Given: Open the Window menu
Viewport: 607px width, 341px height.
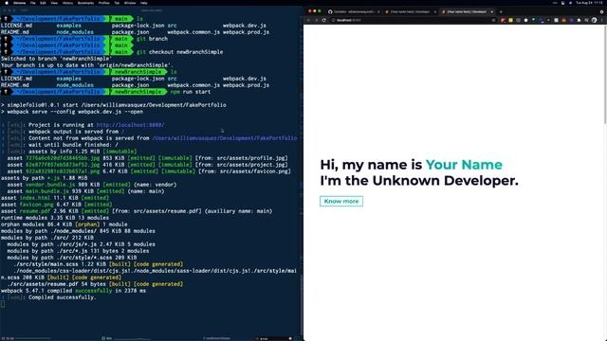Looking at the screenshot, I should click(x=130, y=3).
